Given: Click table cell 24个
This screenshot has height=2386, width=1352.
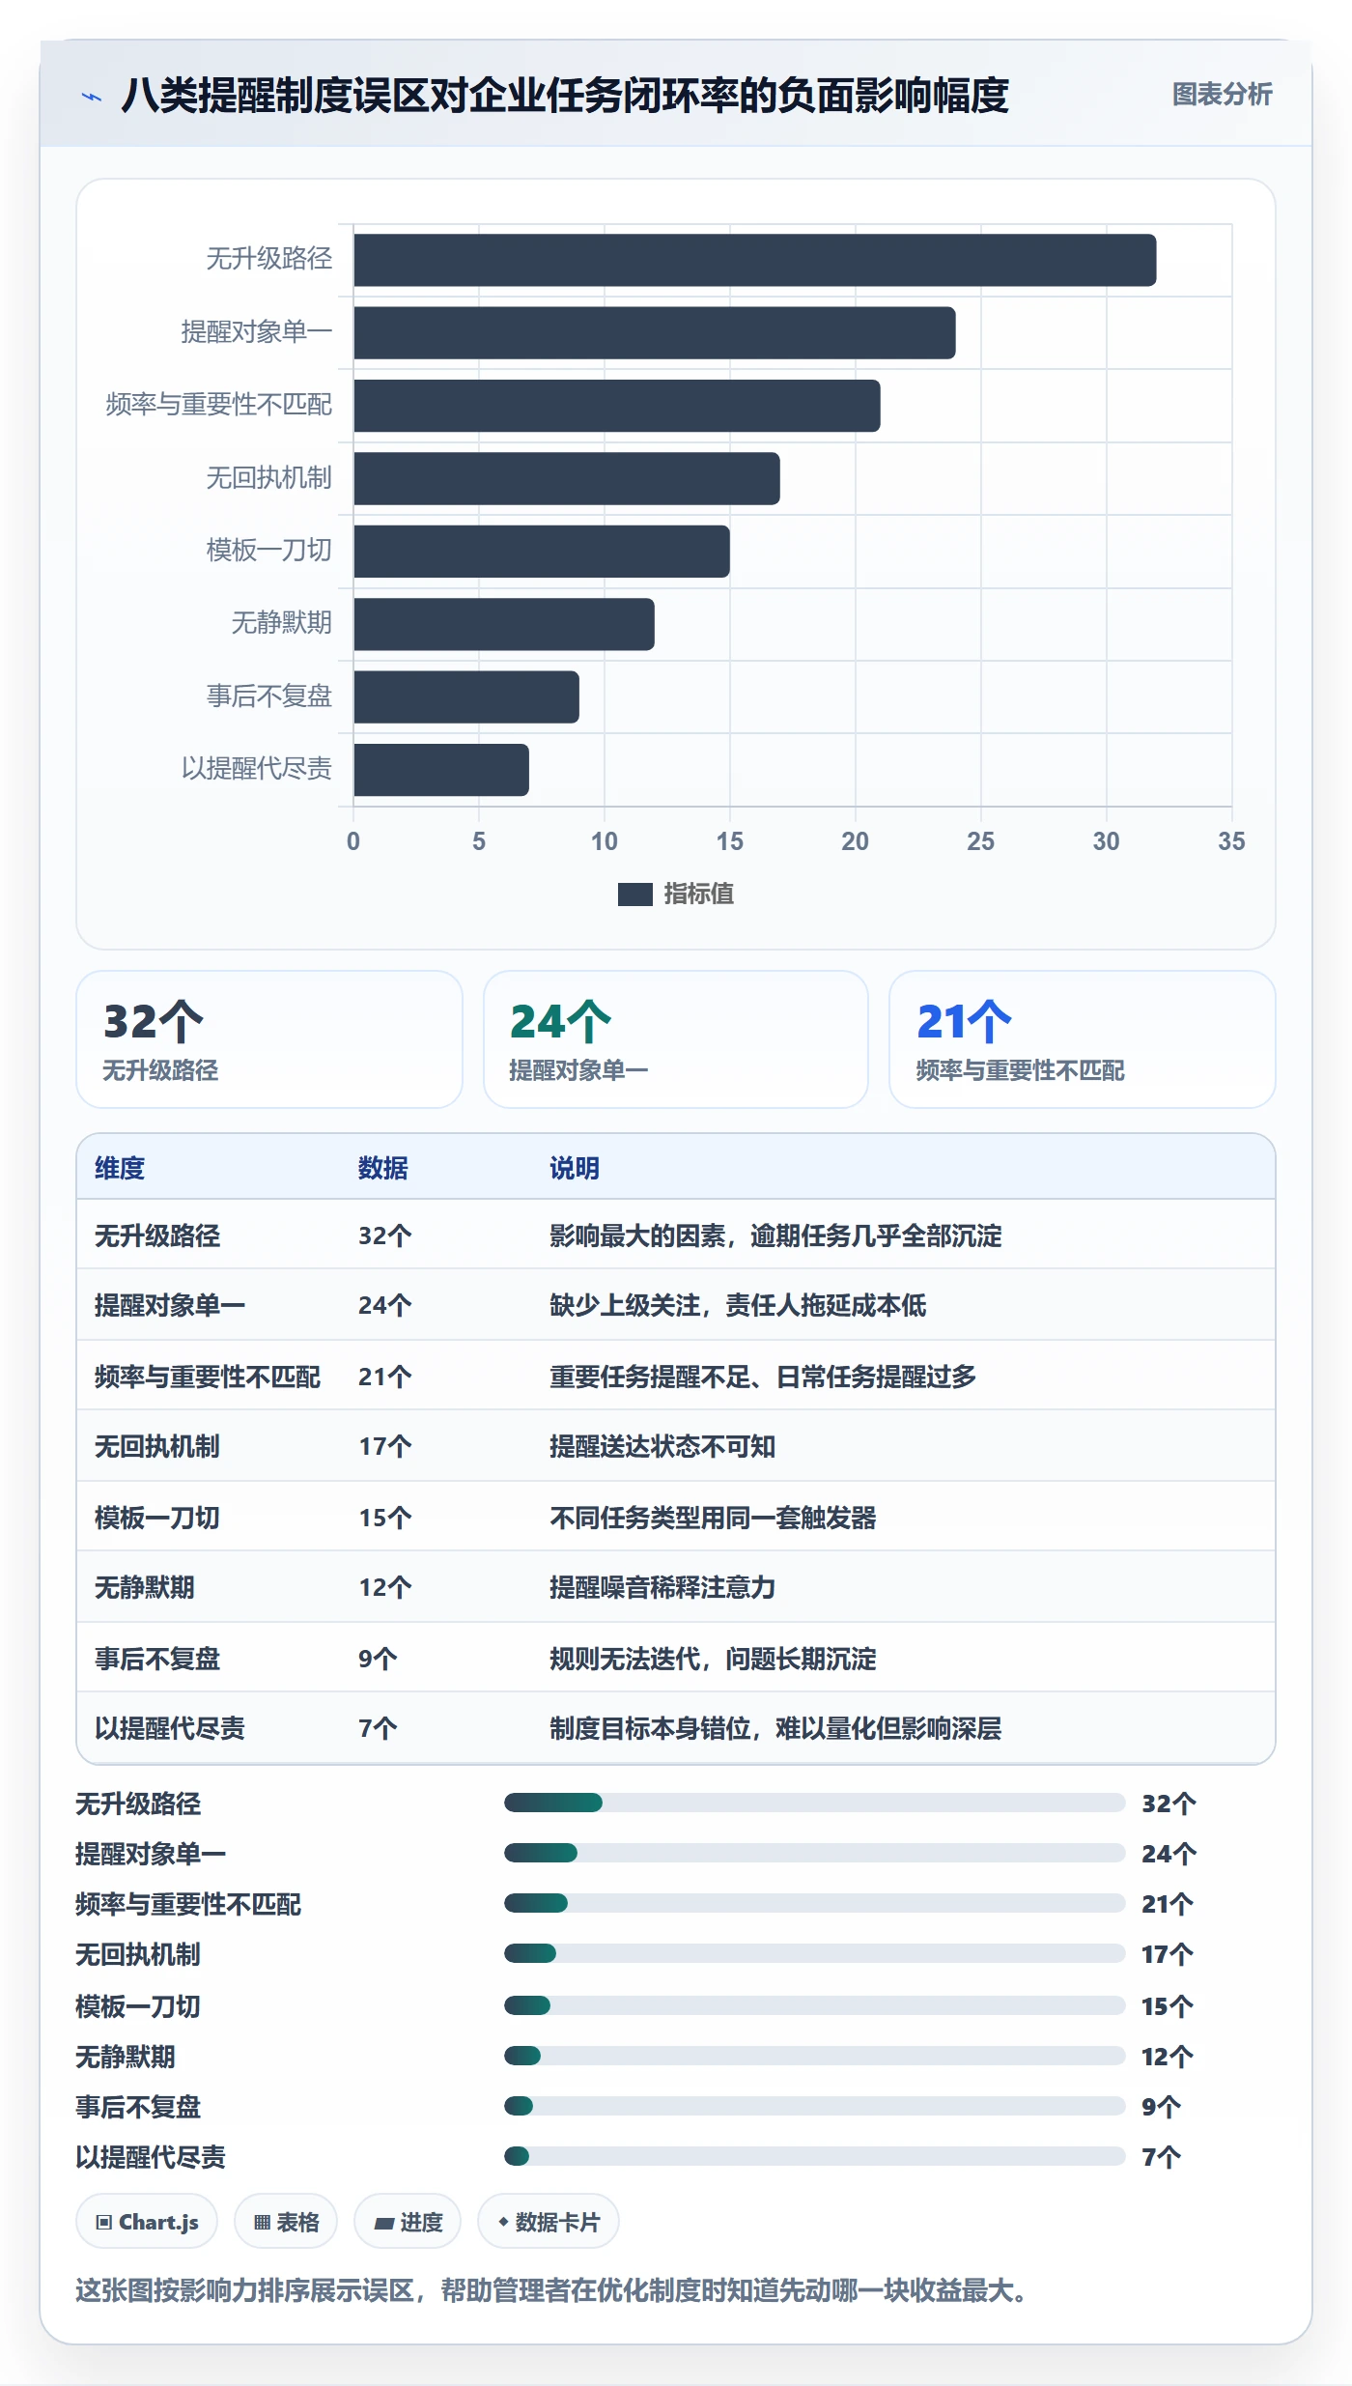Looking at the screenshot, I should [x=385, y=1305].
